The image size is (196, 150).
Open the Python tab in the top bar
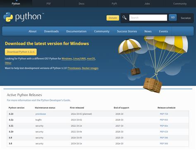16,4
